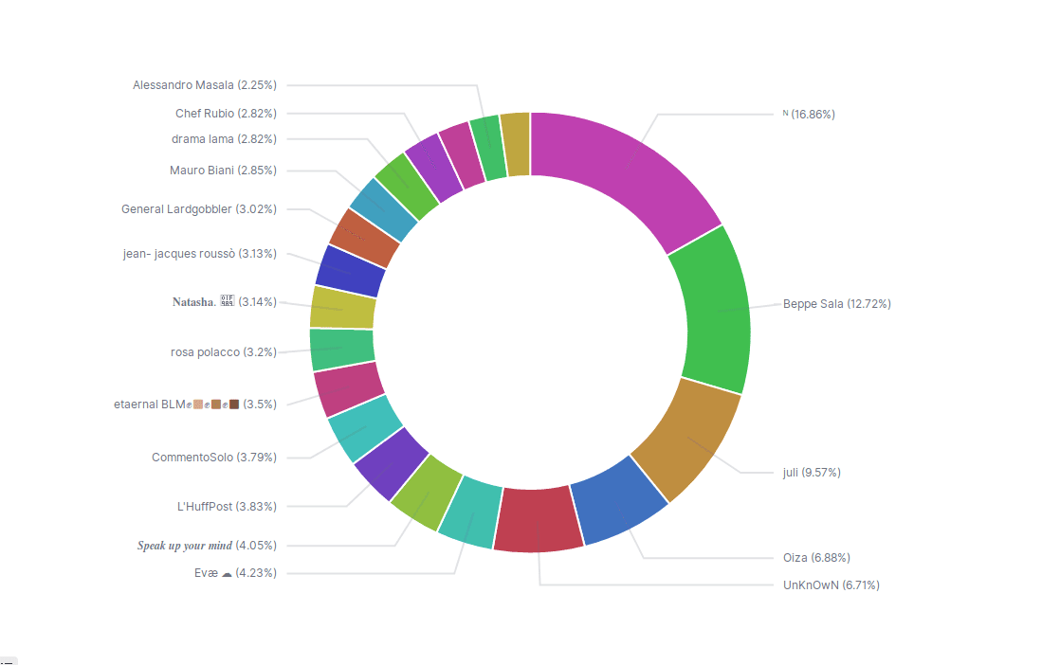
Task: Select the 'rosa polacco (3.2%)' label
Action: pos(224,352)
